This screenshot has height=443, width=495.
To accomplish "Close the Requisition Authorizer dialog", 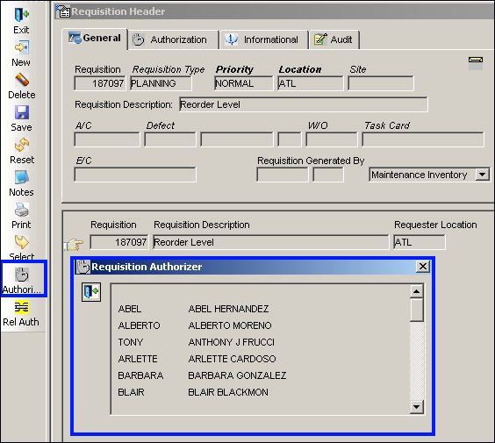I will [x=423, y=267].
